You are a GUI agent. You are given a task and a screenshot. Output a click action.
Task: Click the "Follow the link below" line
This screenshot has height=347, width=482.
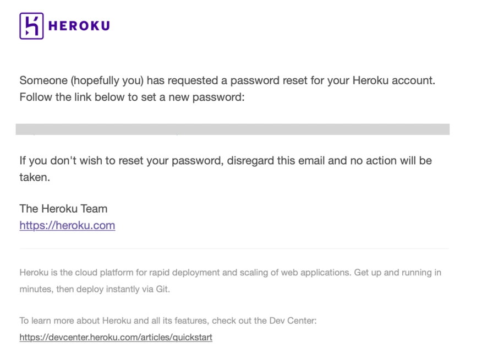pos(132,97)
